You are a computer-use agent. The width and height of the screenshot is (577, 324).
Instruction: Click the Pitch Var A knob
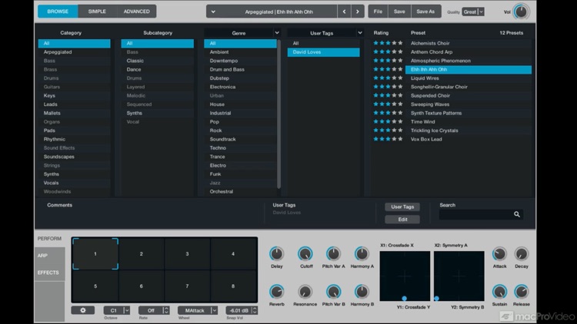pos(333,254)
